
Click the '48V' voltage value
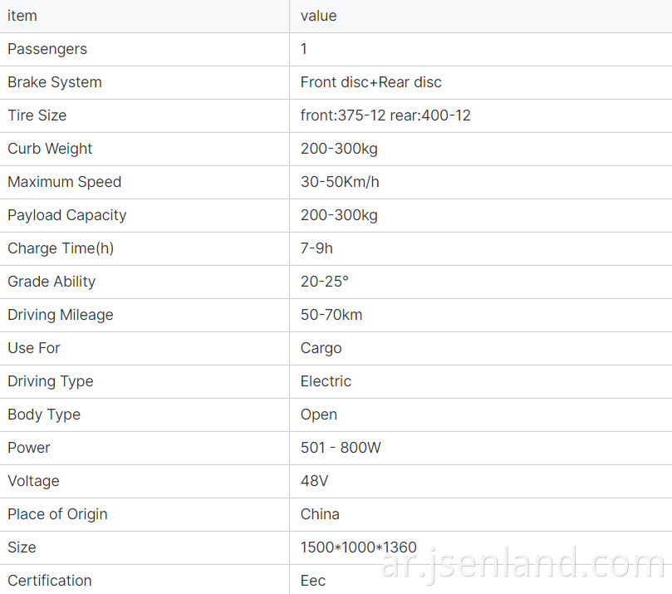[314, 481]
